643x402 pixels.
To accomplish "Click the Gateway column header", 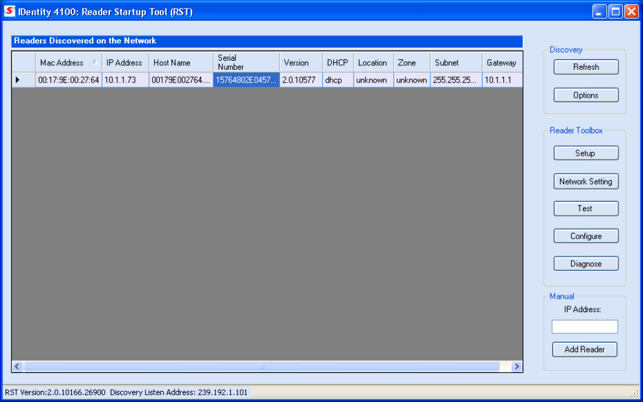I will click(x=502, y=63).
